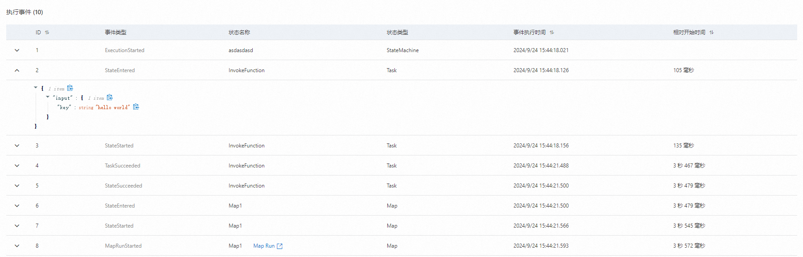Click the "key" JSON property name
The width and height of the screenshot is (803, 257).
(x=64, y=107)
